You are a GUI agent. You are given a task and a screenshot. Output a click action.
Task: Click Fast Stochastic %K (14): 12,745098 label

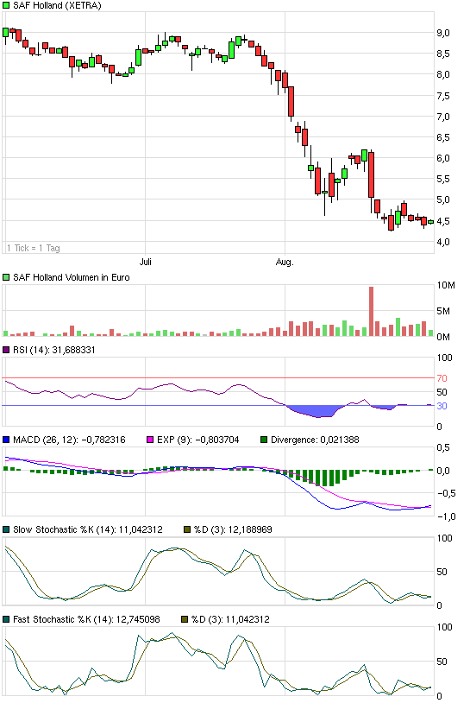tap(86, 619)
